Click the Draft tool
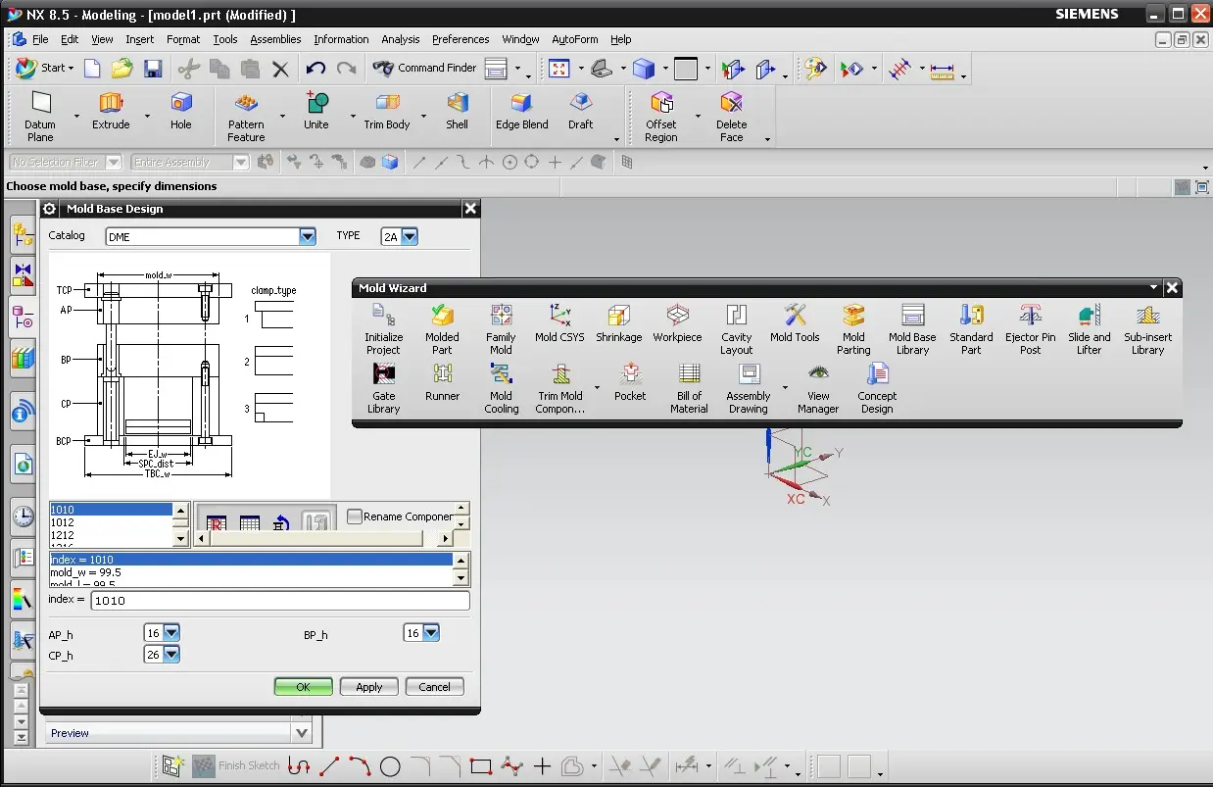Viewport: 1213px width, 787px height. coord(581,111)
